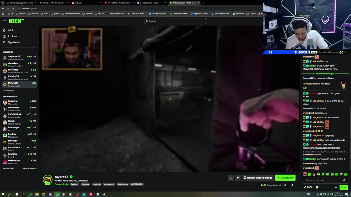Image resolution: width=351 pixels, height=197 pixels.
Task: Select the Spanish tag
Action: point(75,184)
